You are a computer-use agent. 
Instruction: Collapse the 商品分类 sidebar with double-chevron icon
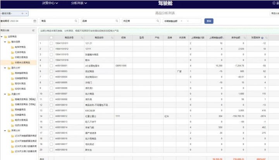(x=33, y=30)
